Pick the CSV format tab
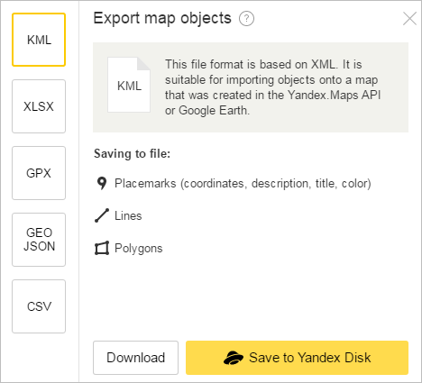 39,306
